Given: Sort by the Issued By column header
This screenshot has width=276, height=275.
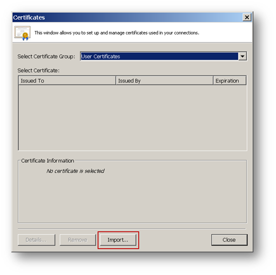Looking at the screenshot, I should pyautogui.click(x=165, y=81).
